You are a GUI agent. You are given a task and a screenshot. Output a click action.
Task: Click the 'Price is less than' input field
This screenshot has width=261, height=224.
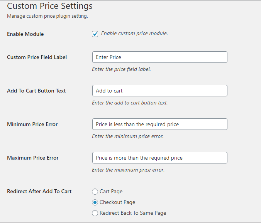coord(159,124)
